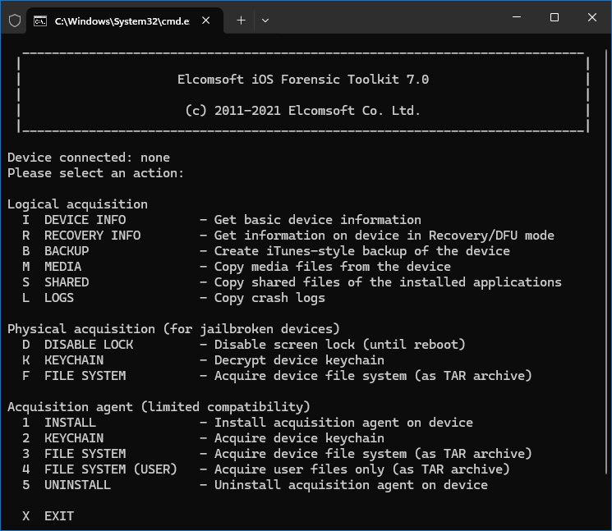Select the C:\Windows\System32\cmd.exe tab

124,21
